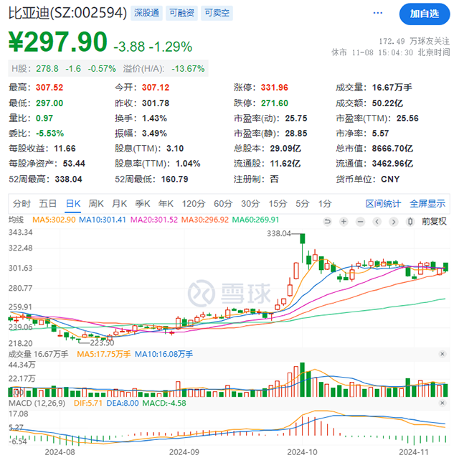This screenshot has height=458, width=459.
Task: Click the 比亚迪(SZ:002594) stock title
Action: click(67, 13)
